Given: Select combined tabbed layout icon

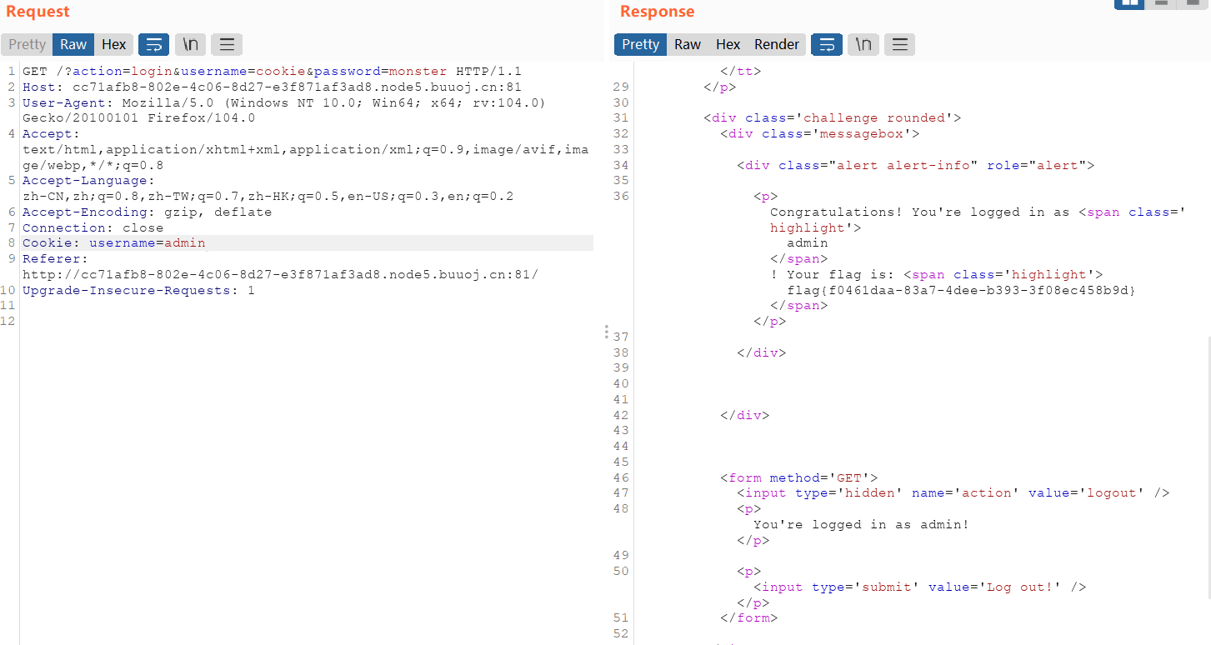Looking at the screenshot, I should (1193, 3).
